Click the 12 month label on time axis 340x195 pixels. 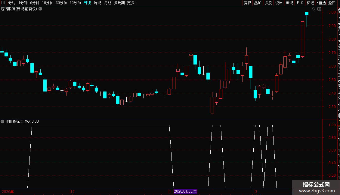[x=73, y=191]
